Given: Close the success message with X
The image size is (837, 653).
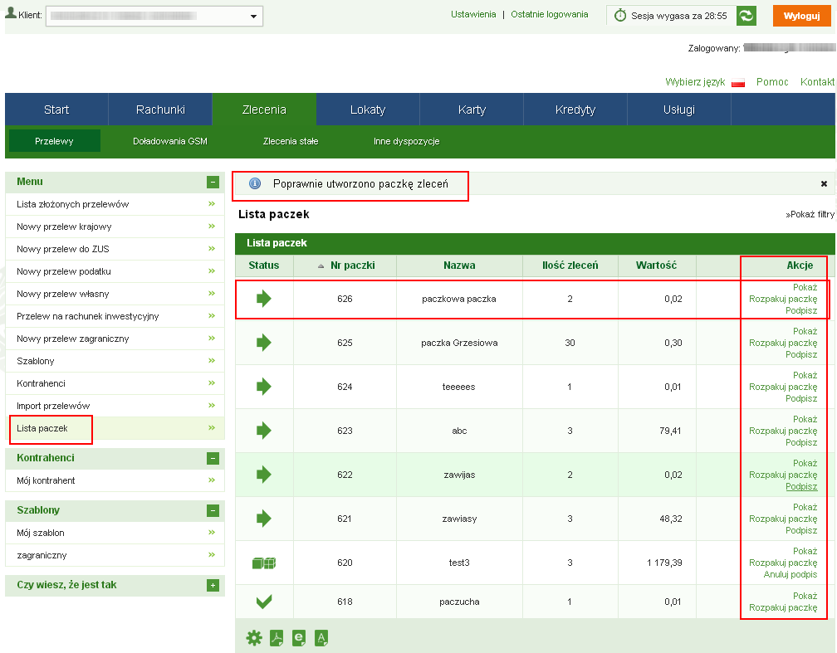Looking at the screenshot, I should (824, 183).
